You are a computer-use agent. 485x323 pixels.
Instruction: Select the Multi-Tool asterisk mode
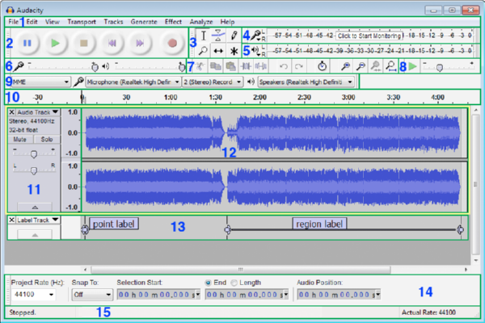[x=234, y=51]
